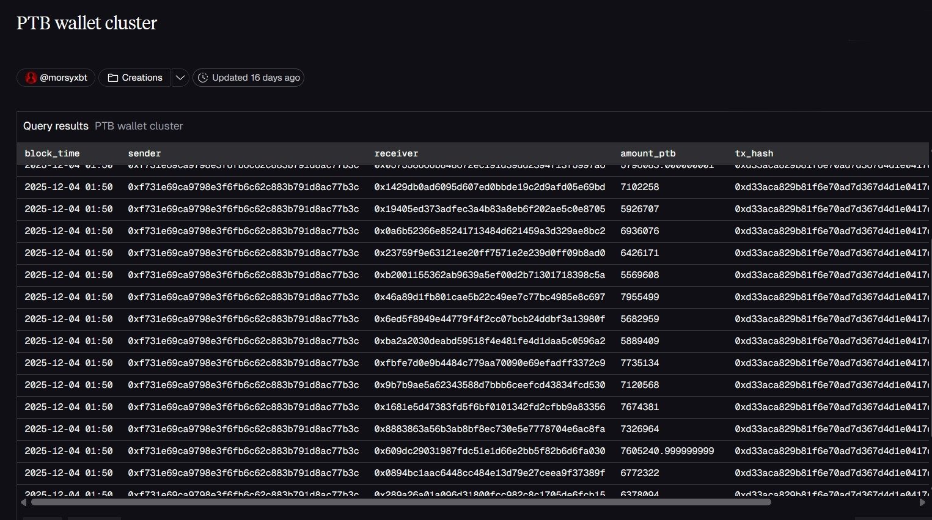Click the clock icon beside Updated
The image size is (932, 520).
[203, 78]
